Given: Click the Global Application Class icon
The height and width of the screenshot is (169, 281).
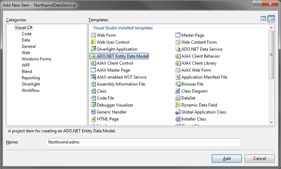Looking at the screenshot, I should point(178,112).
